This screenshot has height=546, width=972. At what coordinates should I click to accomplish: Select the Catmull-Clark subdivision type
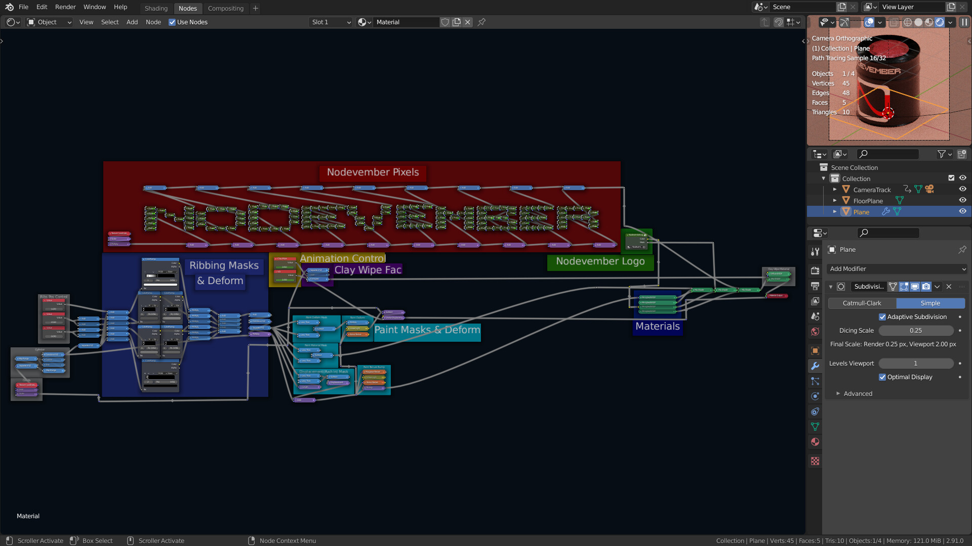pos(862,303)
